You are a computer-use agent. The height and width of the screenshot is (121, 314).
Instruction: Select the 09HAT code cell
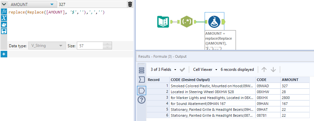(x=268, y=110)
